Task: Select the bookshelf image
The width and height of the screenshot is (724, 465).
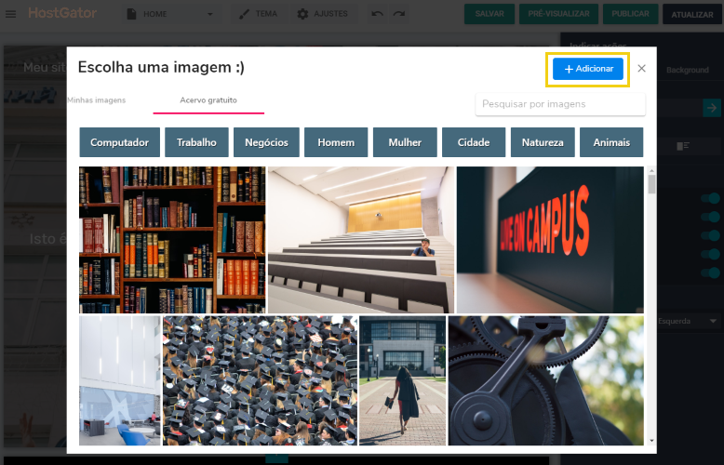Action: click(x=172, y=240)
